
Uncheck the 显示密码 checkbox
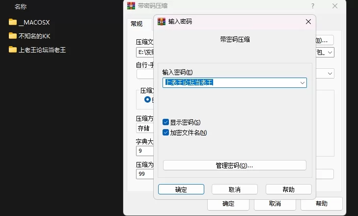166,122
